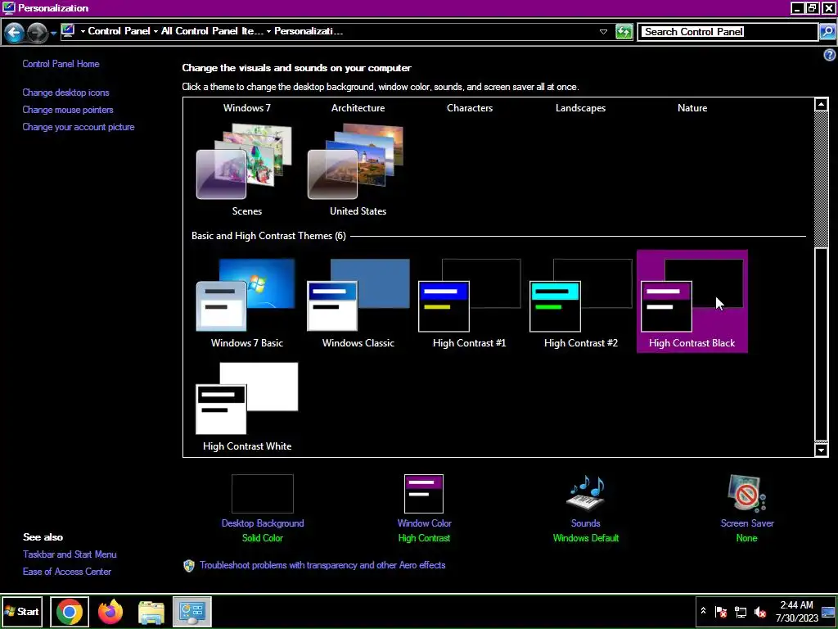Expand the All Control Panel Items breadcrumb arrow

(x=155, y=31)
